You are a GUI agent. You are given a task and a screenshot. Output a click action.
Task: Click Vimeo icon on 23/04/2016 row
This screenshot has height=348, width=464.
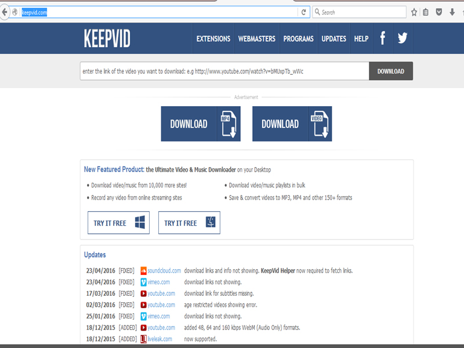[143, 282]
